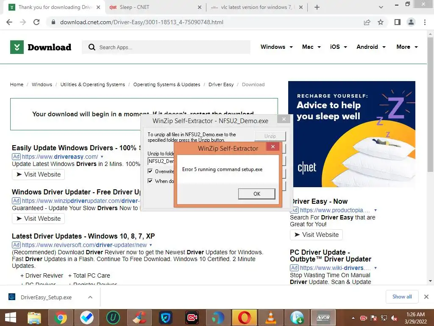Open the DriverEasy_Setup.exe downloaded file
This screenshot has width=434, height=326.
46,297
